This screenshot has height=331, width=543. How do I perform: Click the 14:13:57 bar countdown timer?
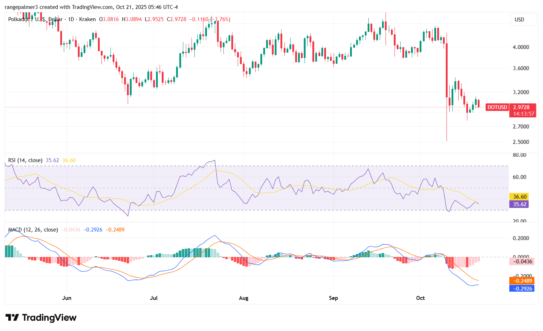click(523, 114)
